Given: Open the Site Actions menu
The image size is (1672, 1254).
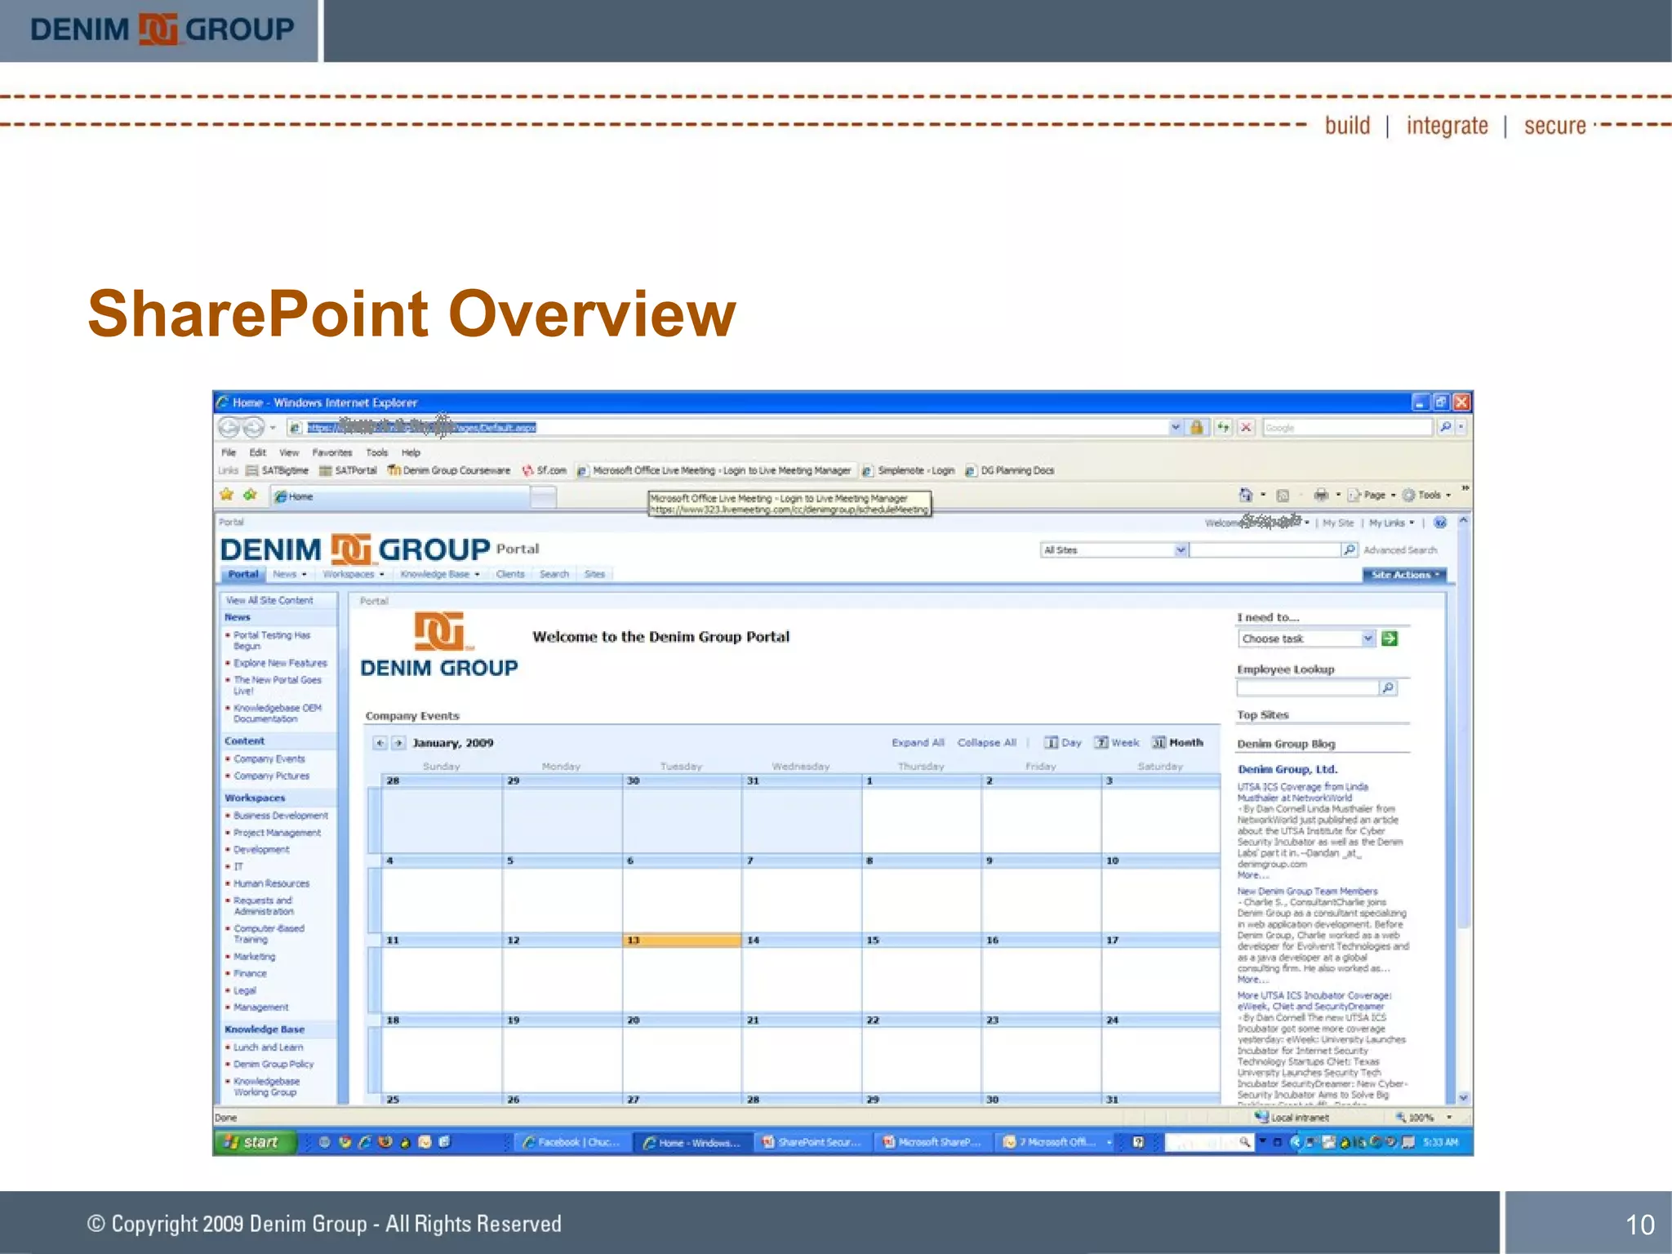Looking at the screenshot, I should (x=1404, y=575).
